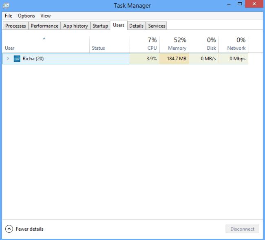The image size is (265, 240).
Task: Select the Users tab
Action: [119, 25]
